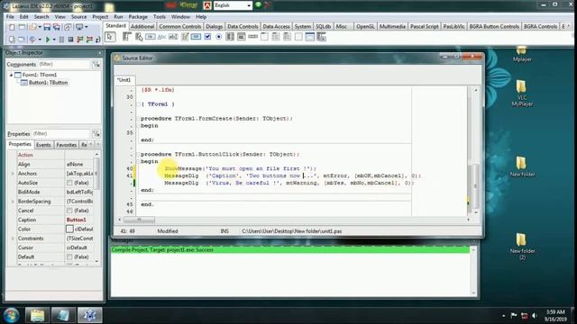Click the New Unit toolbar icon
The height and width of the screenshot is (324, 577).
point(12,27)
